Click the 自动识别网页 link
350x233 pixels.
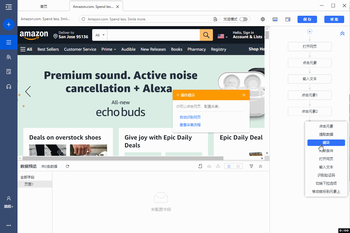coord(190,117)
